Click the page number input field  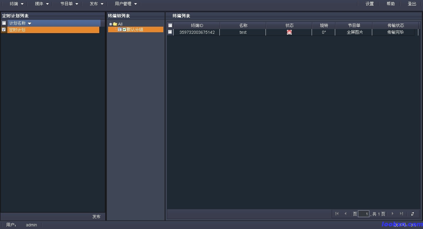pos(363,214)
